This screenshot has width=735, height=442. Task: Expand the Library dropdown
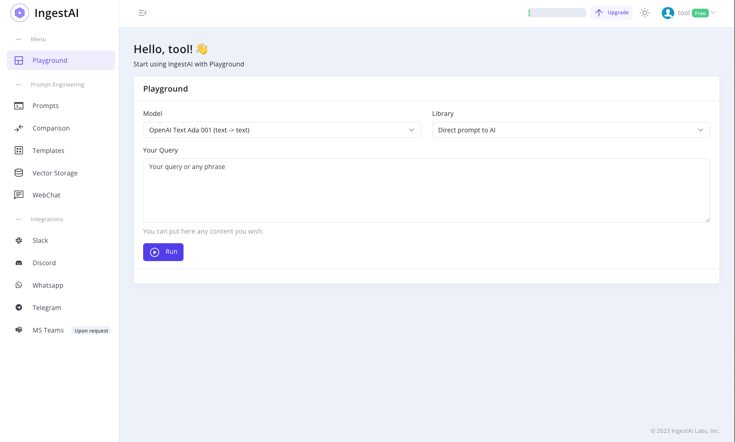(x=571, y=130)
